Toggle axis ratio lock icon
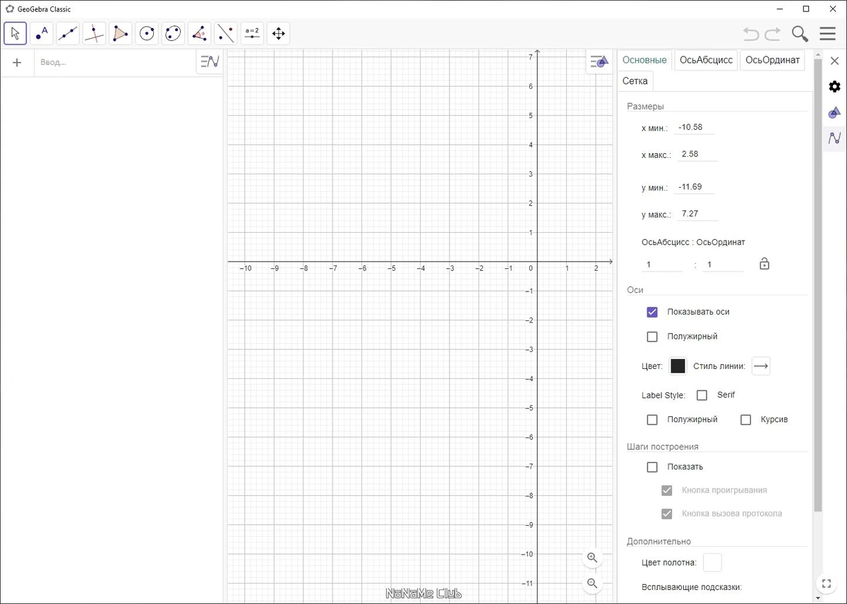 pos(764,264)
